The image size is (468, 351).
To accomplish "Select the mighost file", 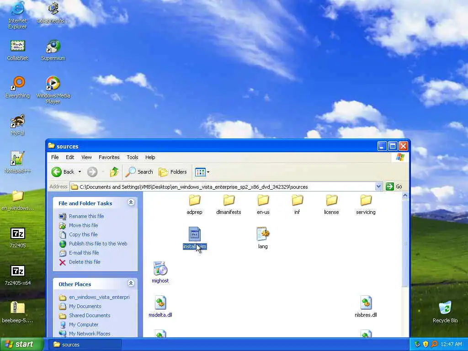I will [160, 272].
